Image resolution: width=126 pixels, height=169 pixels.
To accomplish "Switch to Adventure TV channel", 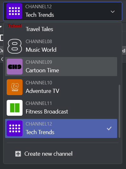I will click(61, 87).
